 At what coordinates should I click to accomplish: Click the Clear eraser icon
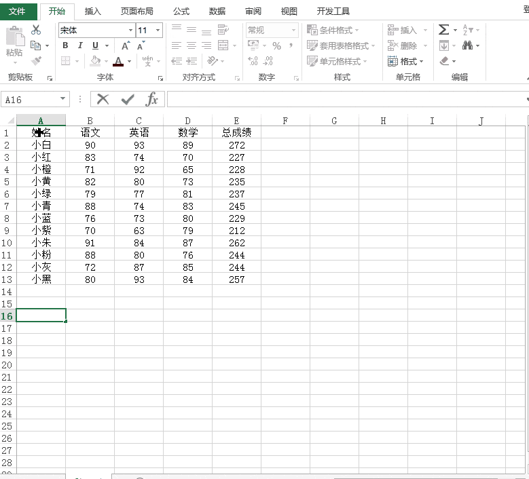pyautogui.click(x=444, y=61)
